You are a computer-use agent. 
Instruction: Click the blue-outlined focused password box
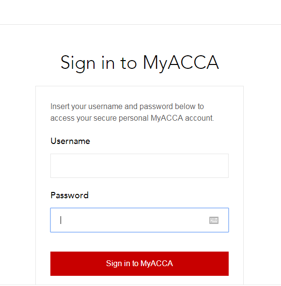140,220
